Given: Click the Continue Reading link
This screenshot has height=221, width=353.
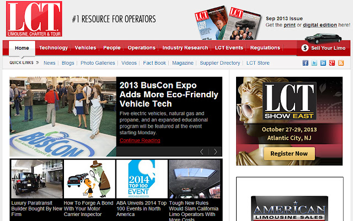Looking at the screenshot, I should (140, 140).
